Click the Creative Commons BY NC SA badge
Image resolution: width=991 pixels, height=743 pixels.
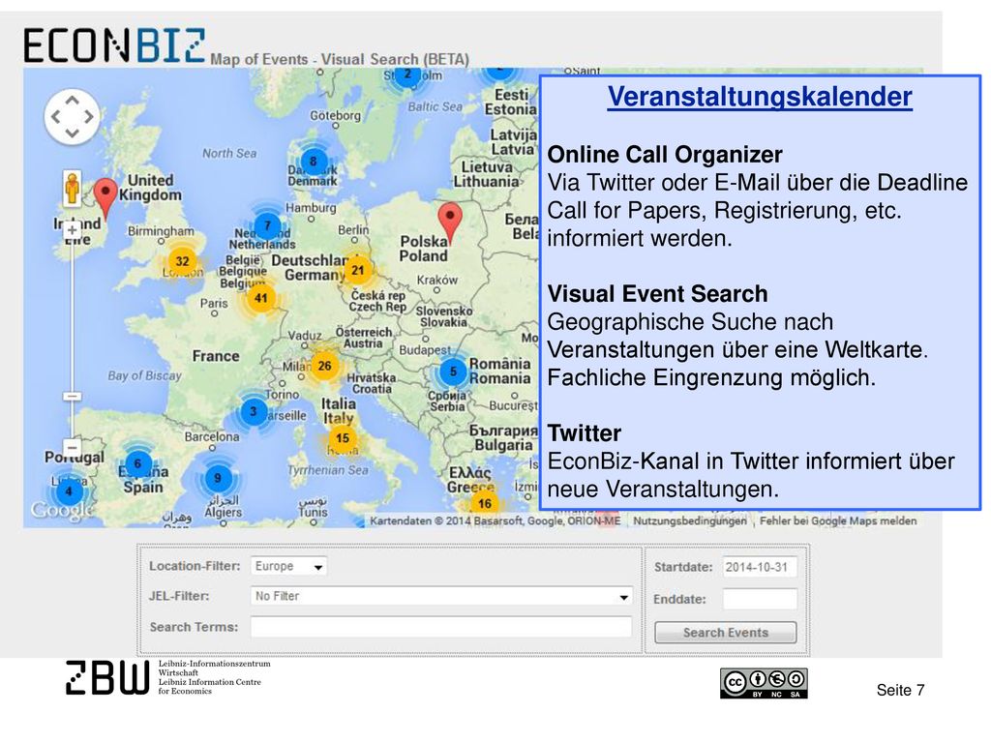pyautogui.click(x=764, y=683)
